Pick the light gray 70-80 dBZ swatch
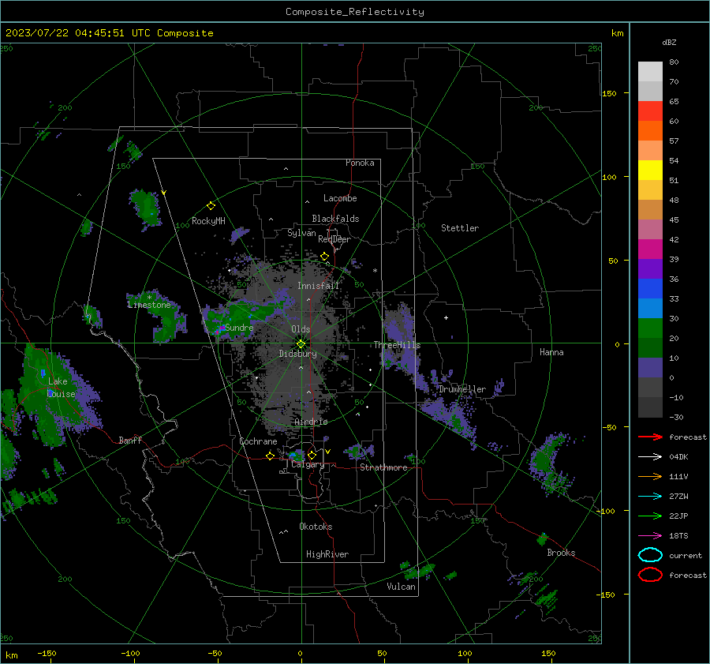The width and height of the screenshot is (710, 664). coord(650,72)
